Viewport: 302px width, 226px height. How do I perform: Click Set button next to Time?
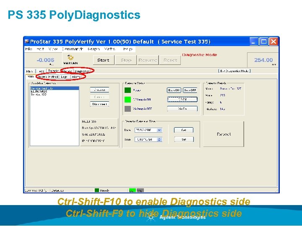click(184, 139)
